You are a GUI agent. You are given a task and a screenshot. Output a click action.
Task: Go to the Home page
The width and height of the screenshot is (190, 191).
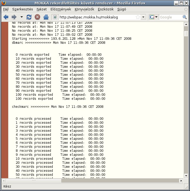[46, 17]
